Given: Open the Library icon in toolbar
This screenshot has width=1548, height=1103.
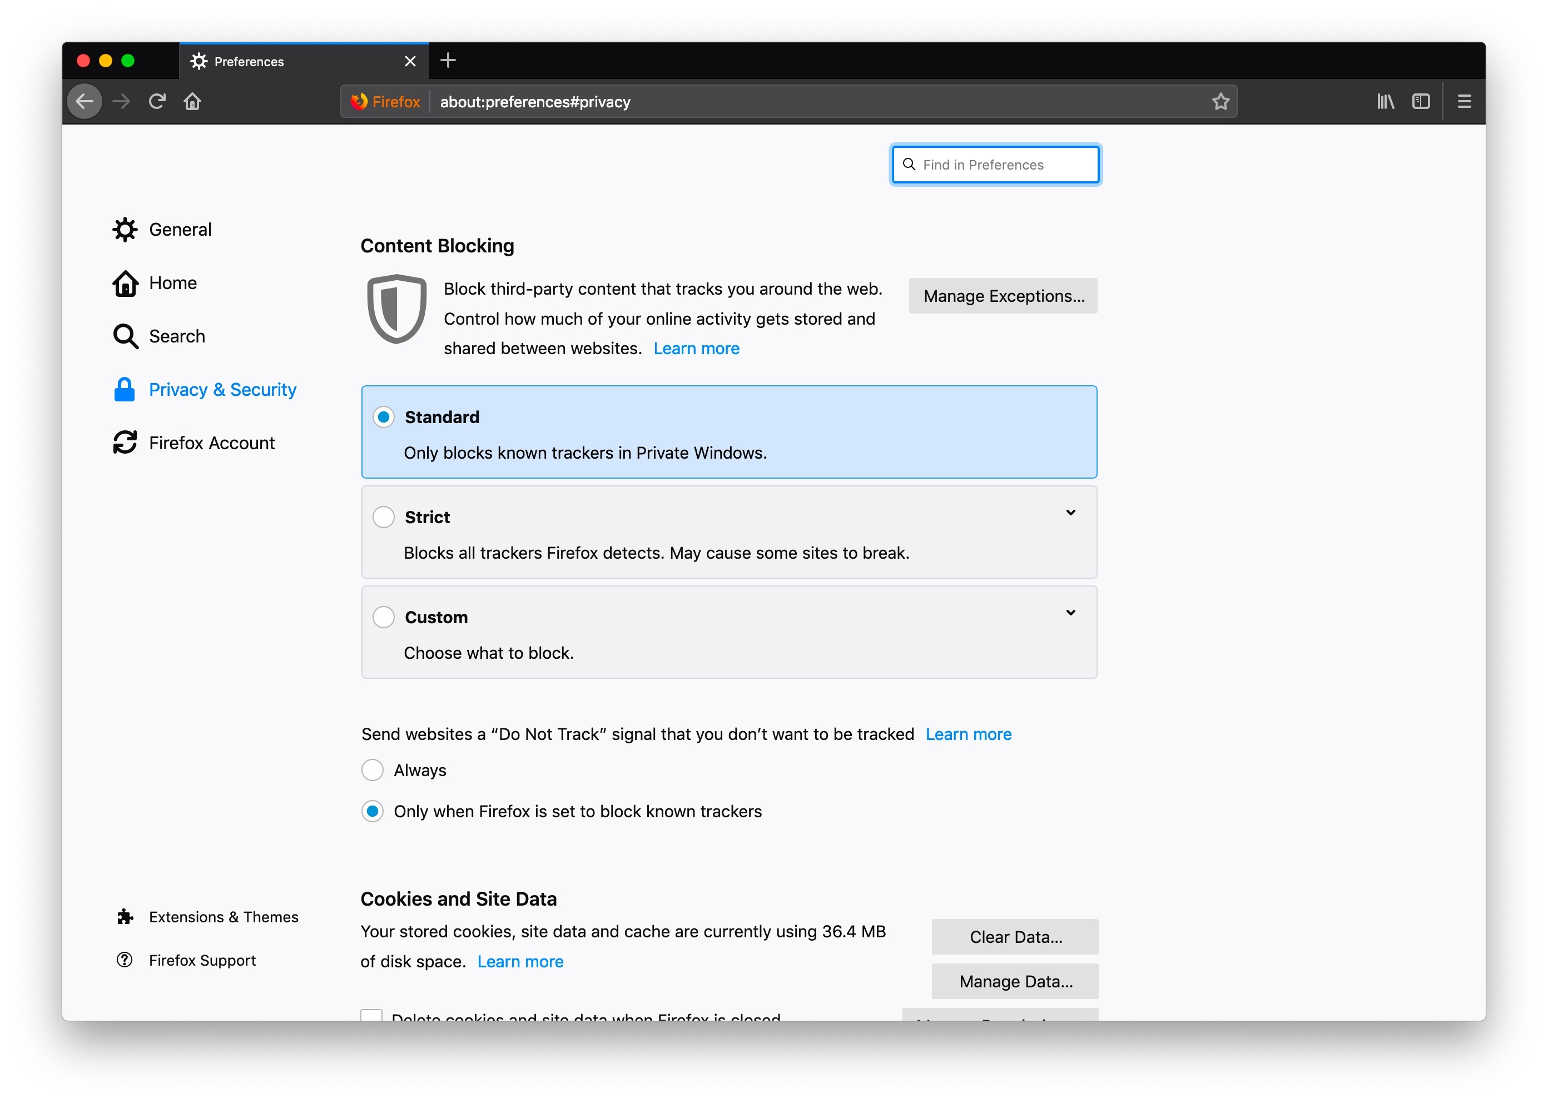Looking at the screenshot, I should [1385, 102].
